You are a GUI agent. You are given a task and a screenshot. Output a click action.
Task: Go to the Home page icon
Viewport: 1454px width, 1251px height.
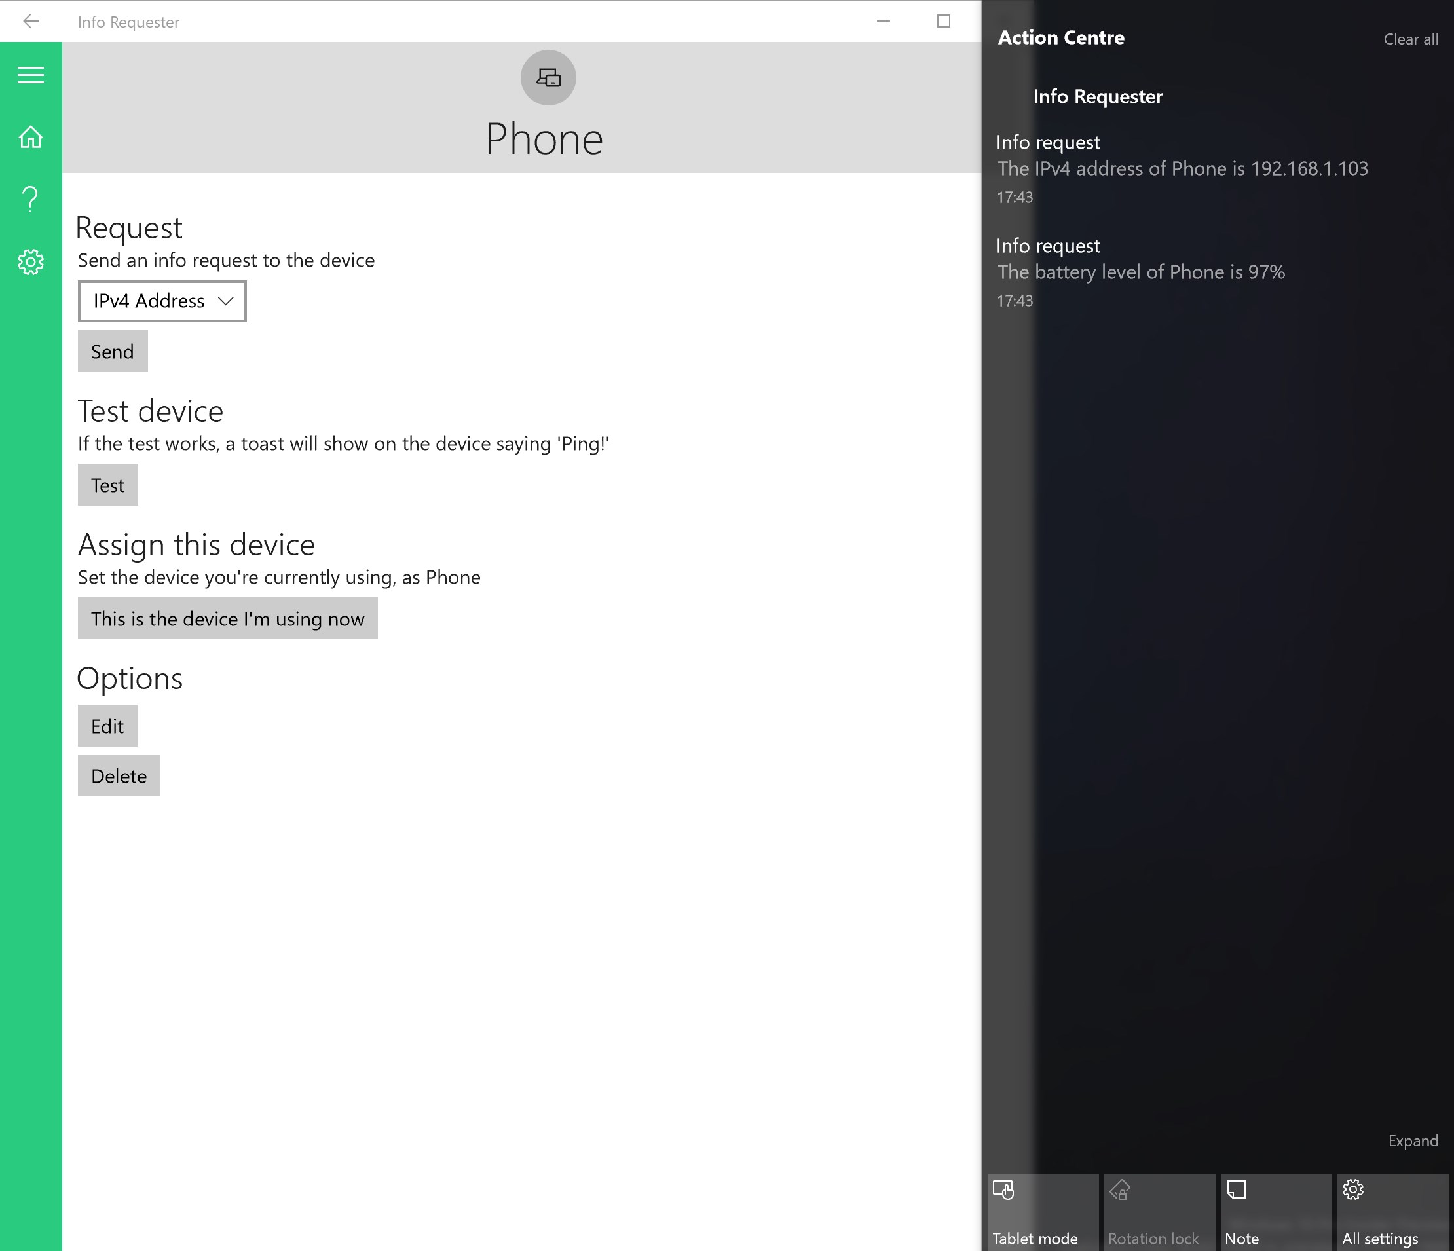tap(31, 137)
